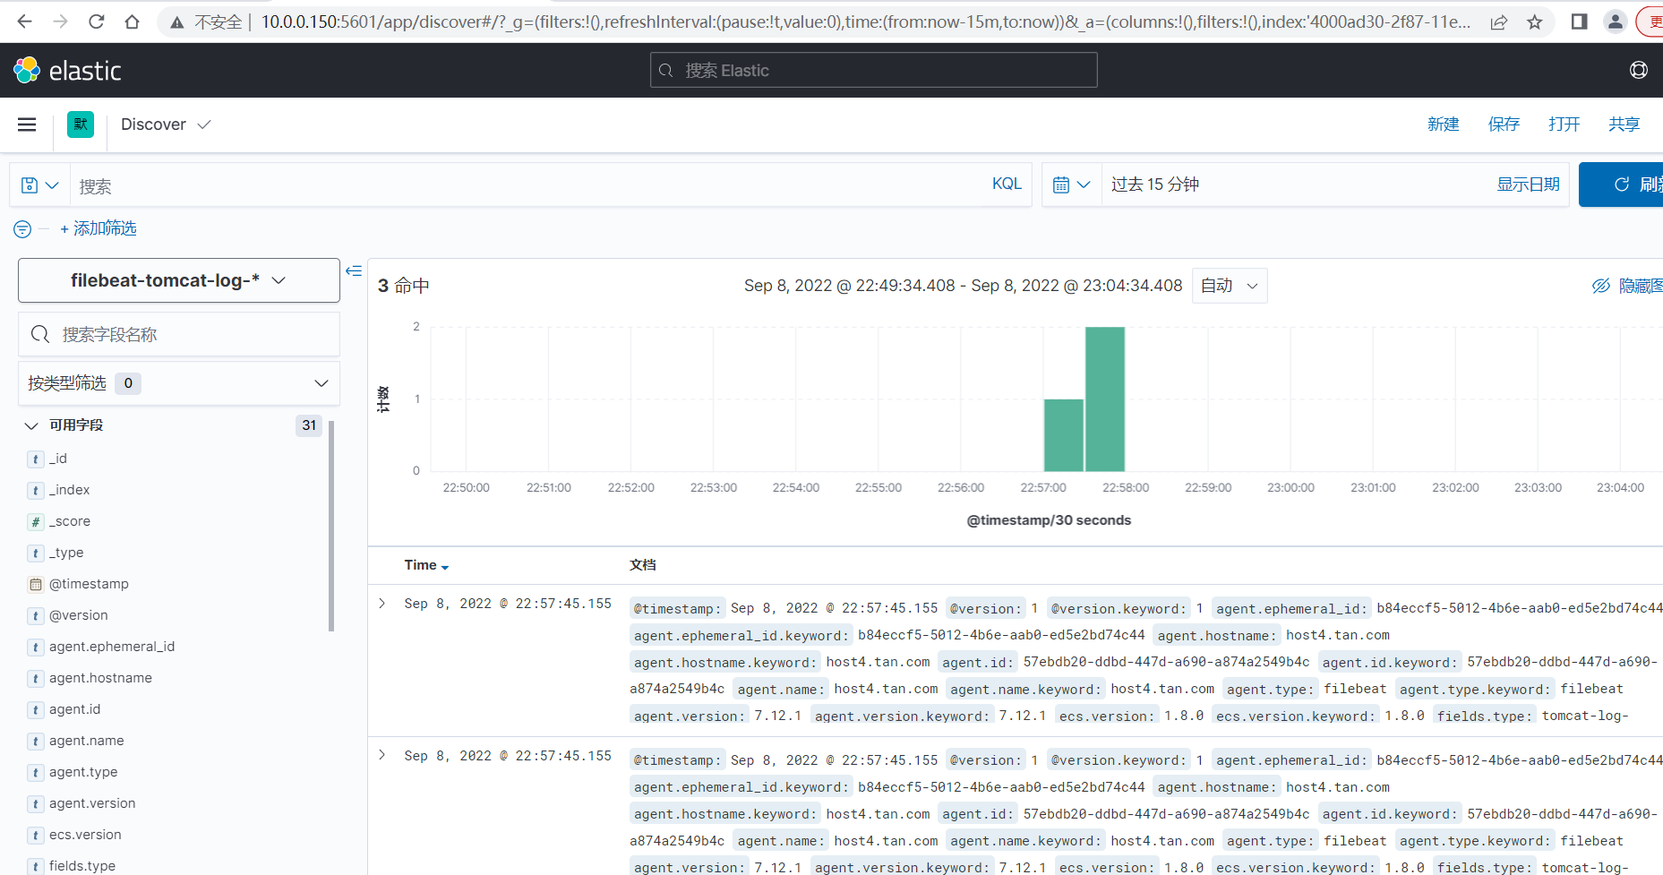Open the help menu icon
This screenshot has height=875, width=1663.
1638,70
